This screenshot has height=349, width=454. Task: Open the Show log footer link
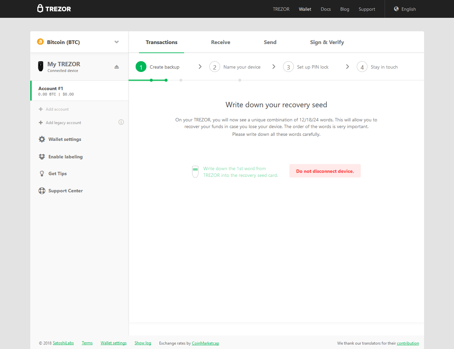coord(143,343)
